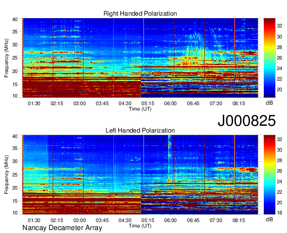This screenshot has height=233, width=287.
Task: Click the dB label under the lower colorbar
Action: [269, 219]
